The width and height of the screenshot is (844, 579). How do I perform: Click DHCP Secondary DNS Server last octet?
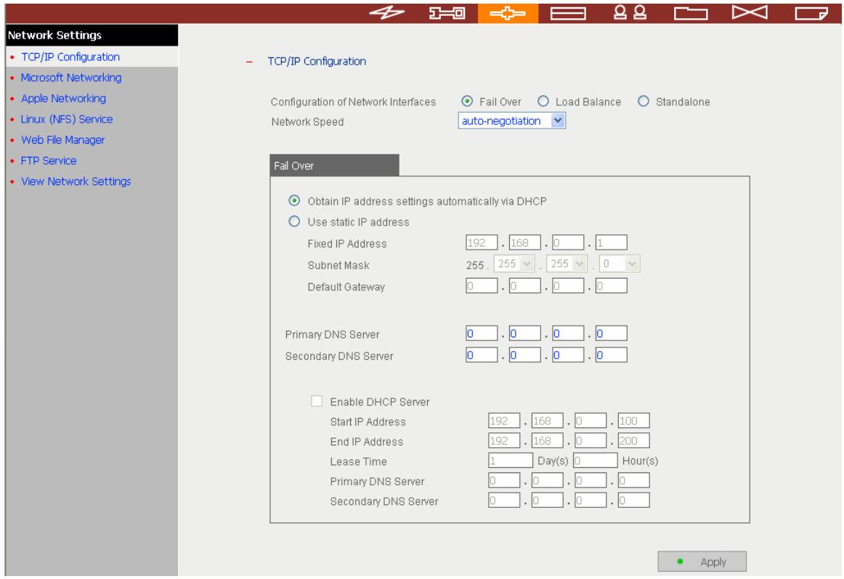(633, 500)
